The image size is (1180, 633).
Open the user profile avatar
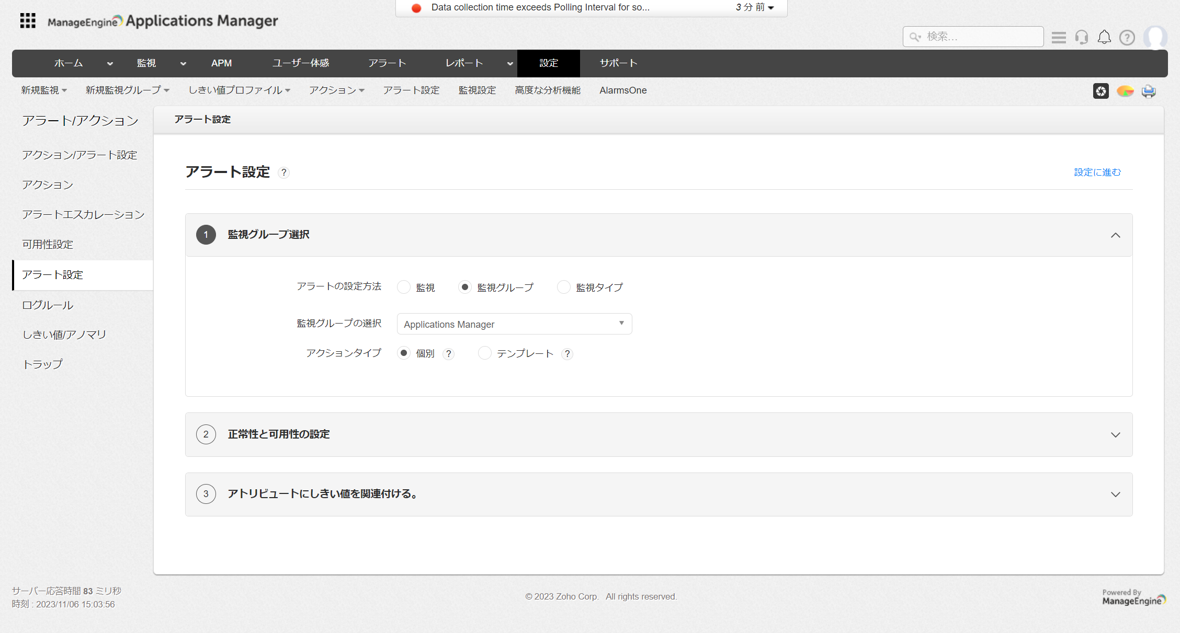(1154, 37)
